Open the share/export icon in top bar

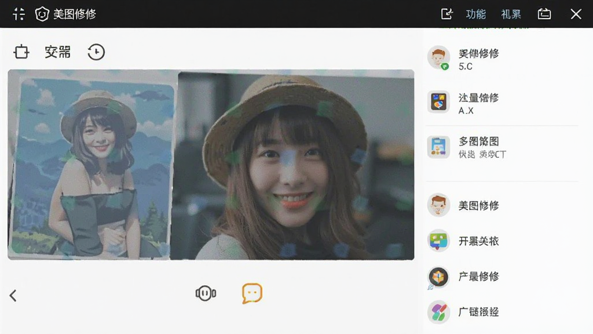tap(446, 14)
